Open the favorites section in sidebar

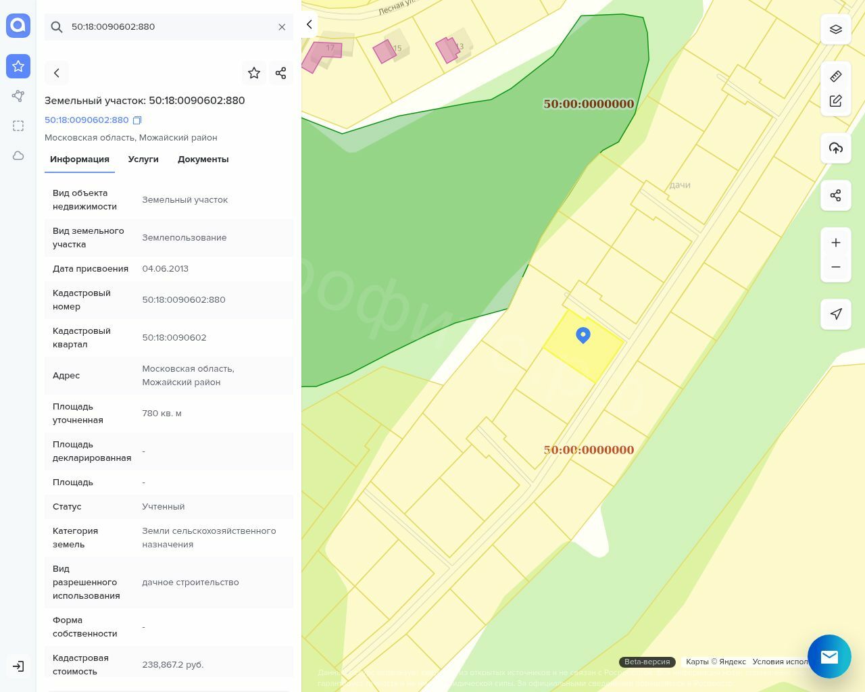[18, 66]
